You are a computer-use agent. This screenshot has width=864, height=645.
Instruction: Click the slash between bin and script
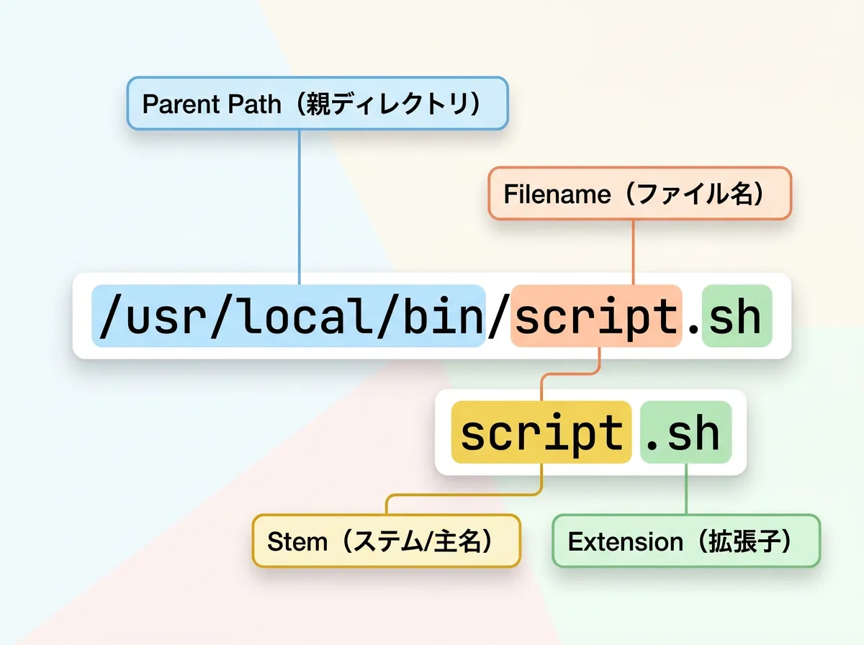pos(498,317)
